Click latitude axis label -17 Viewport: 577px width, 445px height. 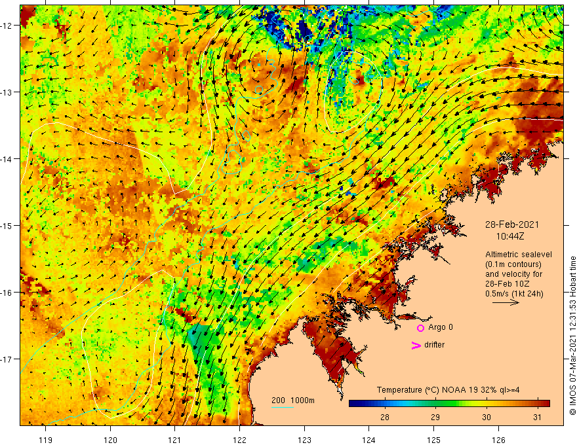pos(6,359)
